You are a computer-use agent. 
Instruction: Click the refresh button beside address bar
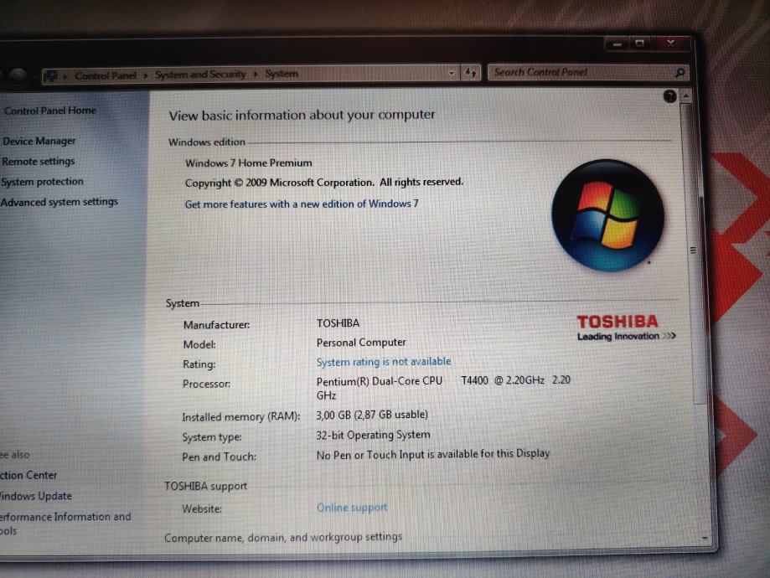point(470,73)
